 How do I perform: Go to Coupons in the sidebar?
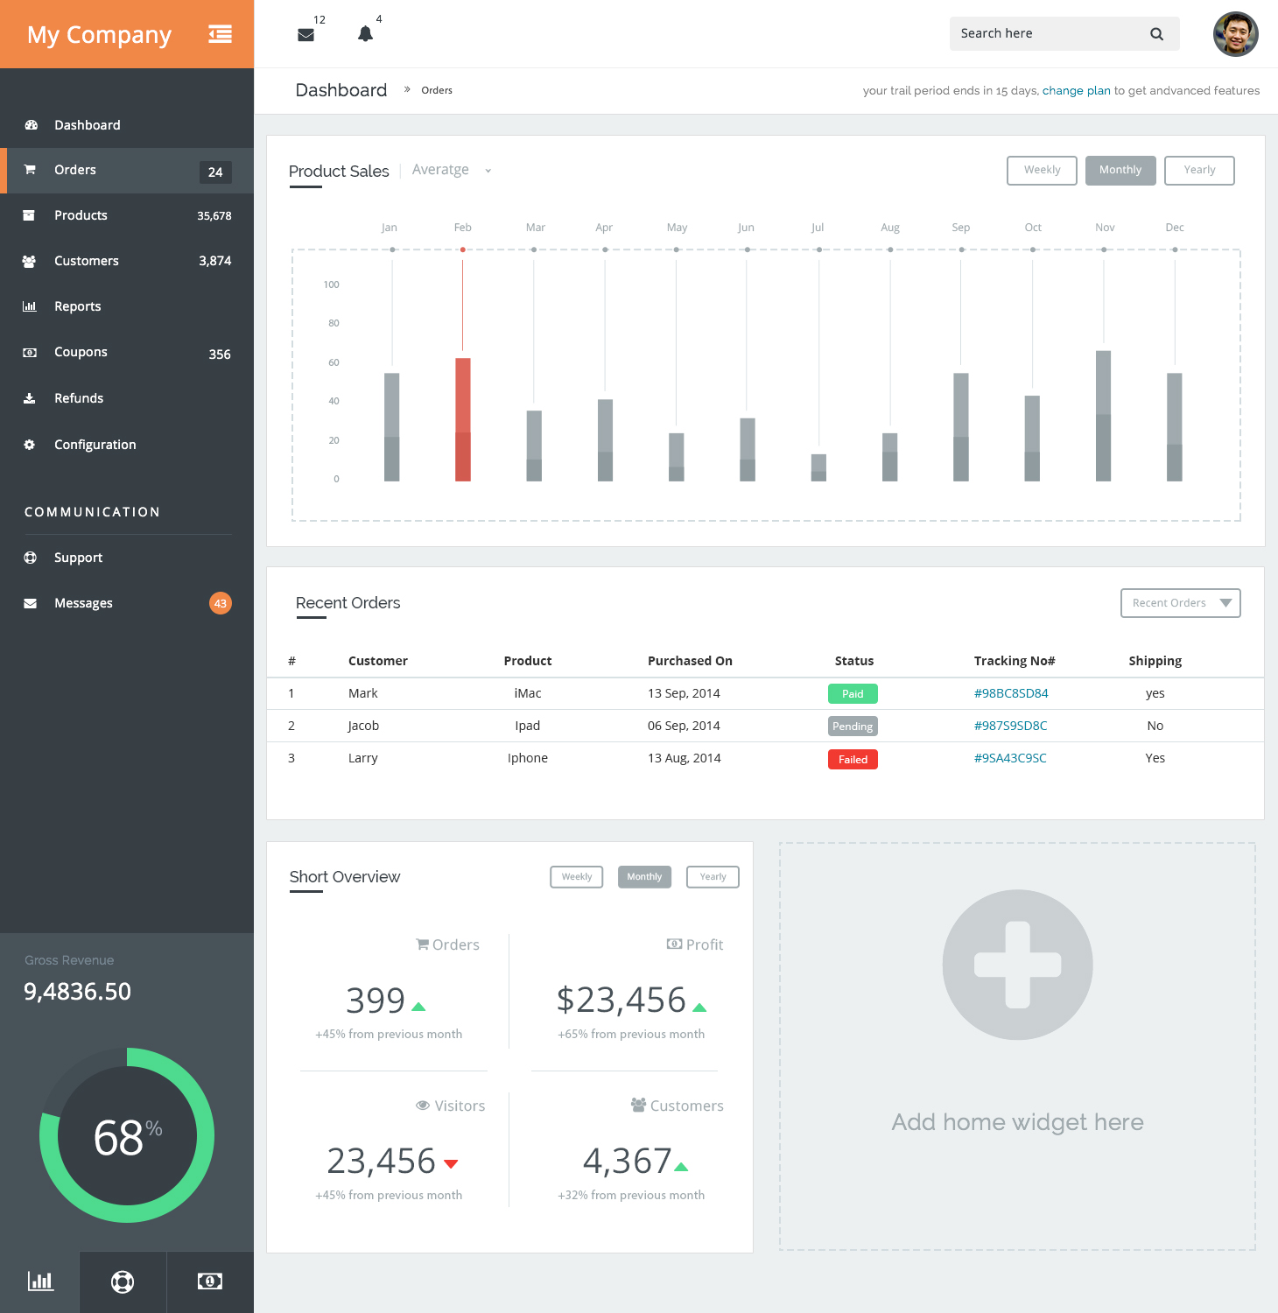point(81,352)
